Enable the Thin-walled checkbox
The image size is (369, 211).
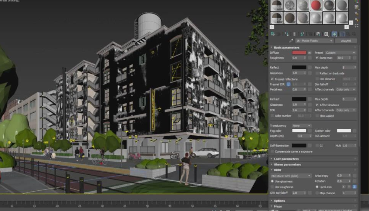point(317,116)
